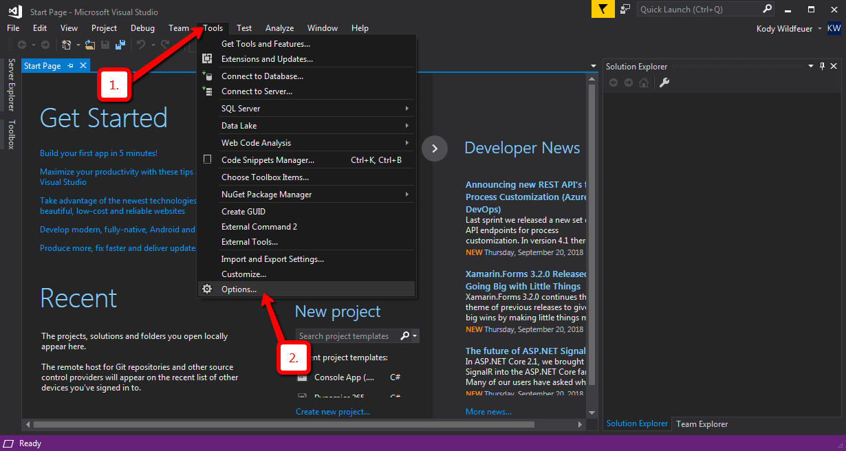The width and height of the screenshot is (846, 451).
Task: Switch to the Team Explorer tab
Action: point(702,424)
